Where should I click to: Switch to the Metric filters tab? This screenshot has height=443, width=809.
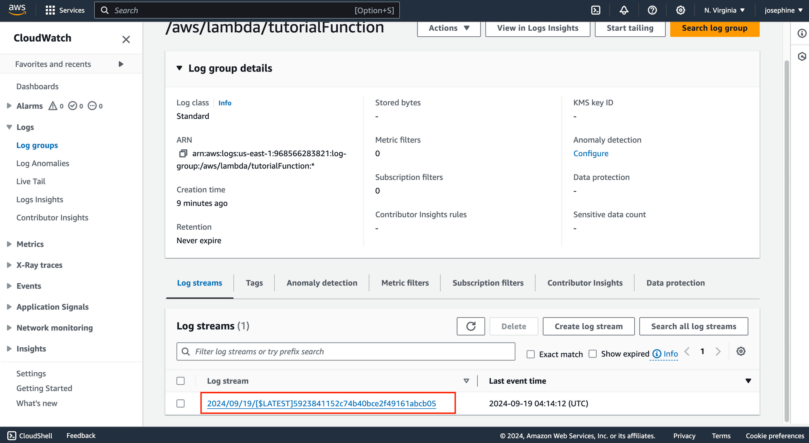coord(405,283)
